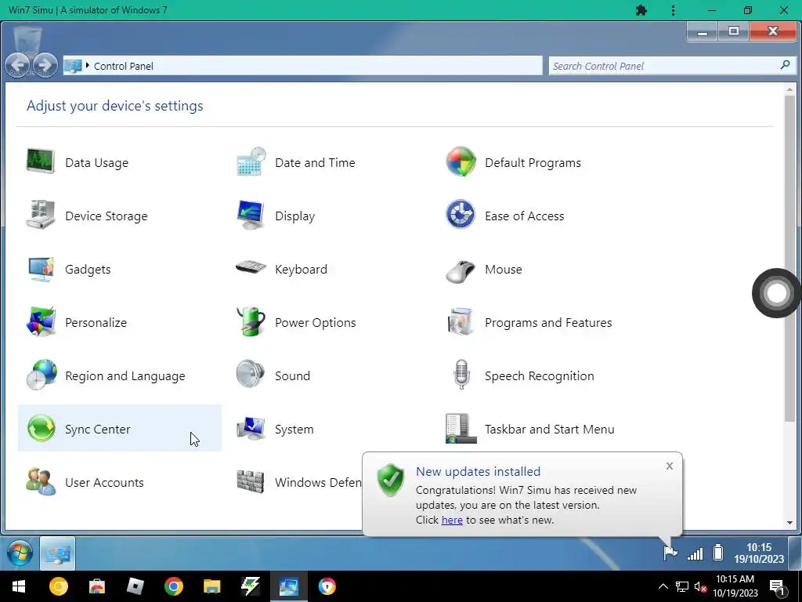This screenshot has height=602, width=802.
Task: Click the Default Programs label
Action: coord(533,163)
